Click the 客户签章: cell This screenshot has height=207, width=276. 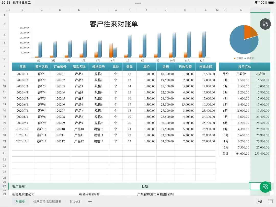(x=19, y=186)
